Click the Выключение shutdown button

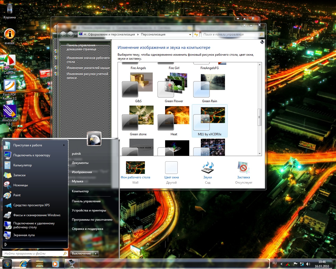[81, 254]
